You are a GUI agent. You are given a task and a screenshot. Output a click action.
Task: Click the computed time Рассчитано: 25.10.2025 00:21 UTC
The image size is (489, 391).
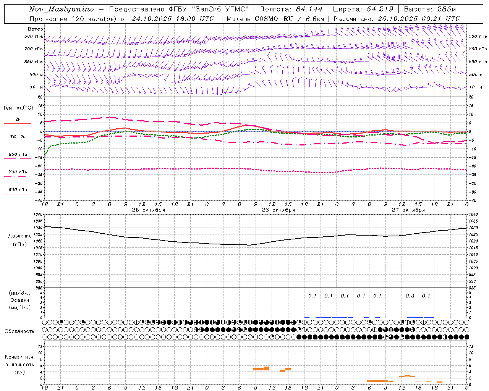397,19
